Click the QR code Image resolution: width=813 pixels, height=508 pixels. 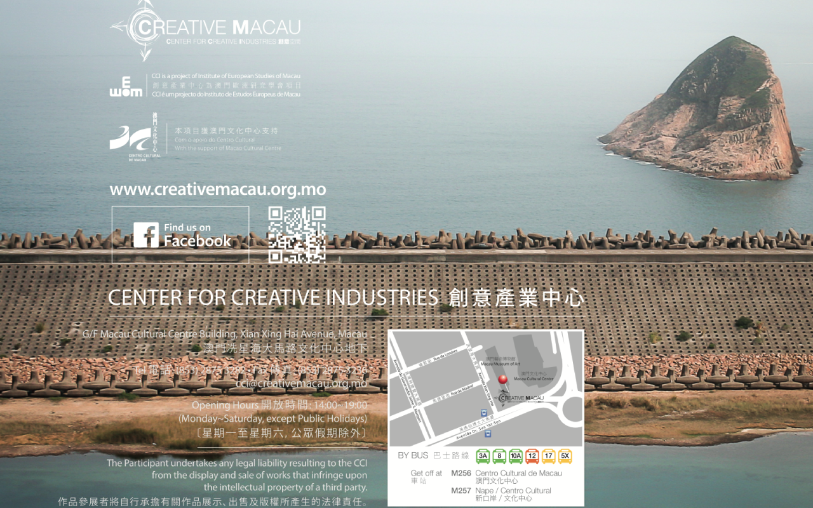point(297,234)
